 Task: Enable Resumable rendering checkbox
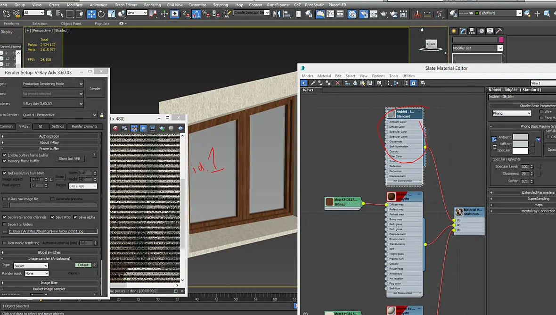tap(4, 243)
